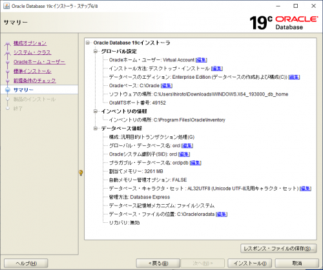
Task: Jump to 標準インストール step
Action: pos(32,71)
